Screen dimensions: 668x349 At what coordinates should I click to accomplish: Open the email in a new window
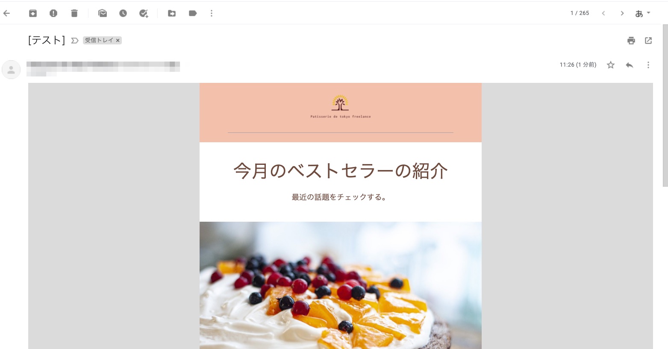[x=648, y=41]
